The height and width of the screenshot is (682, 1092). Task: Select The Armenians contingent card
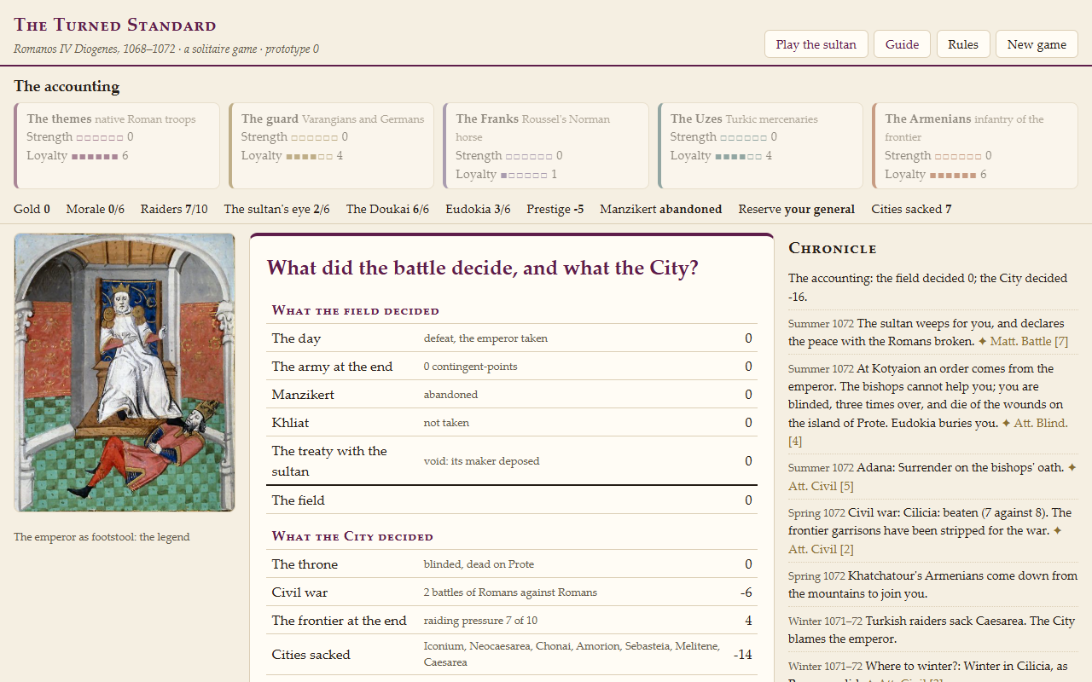(975, 146)
